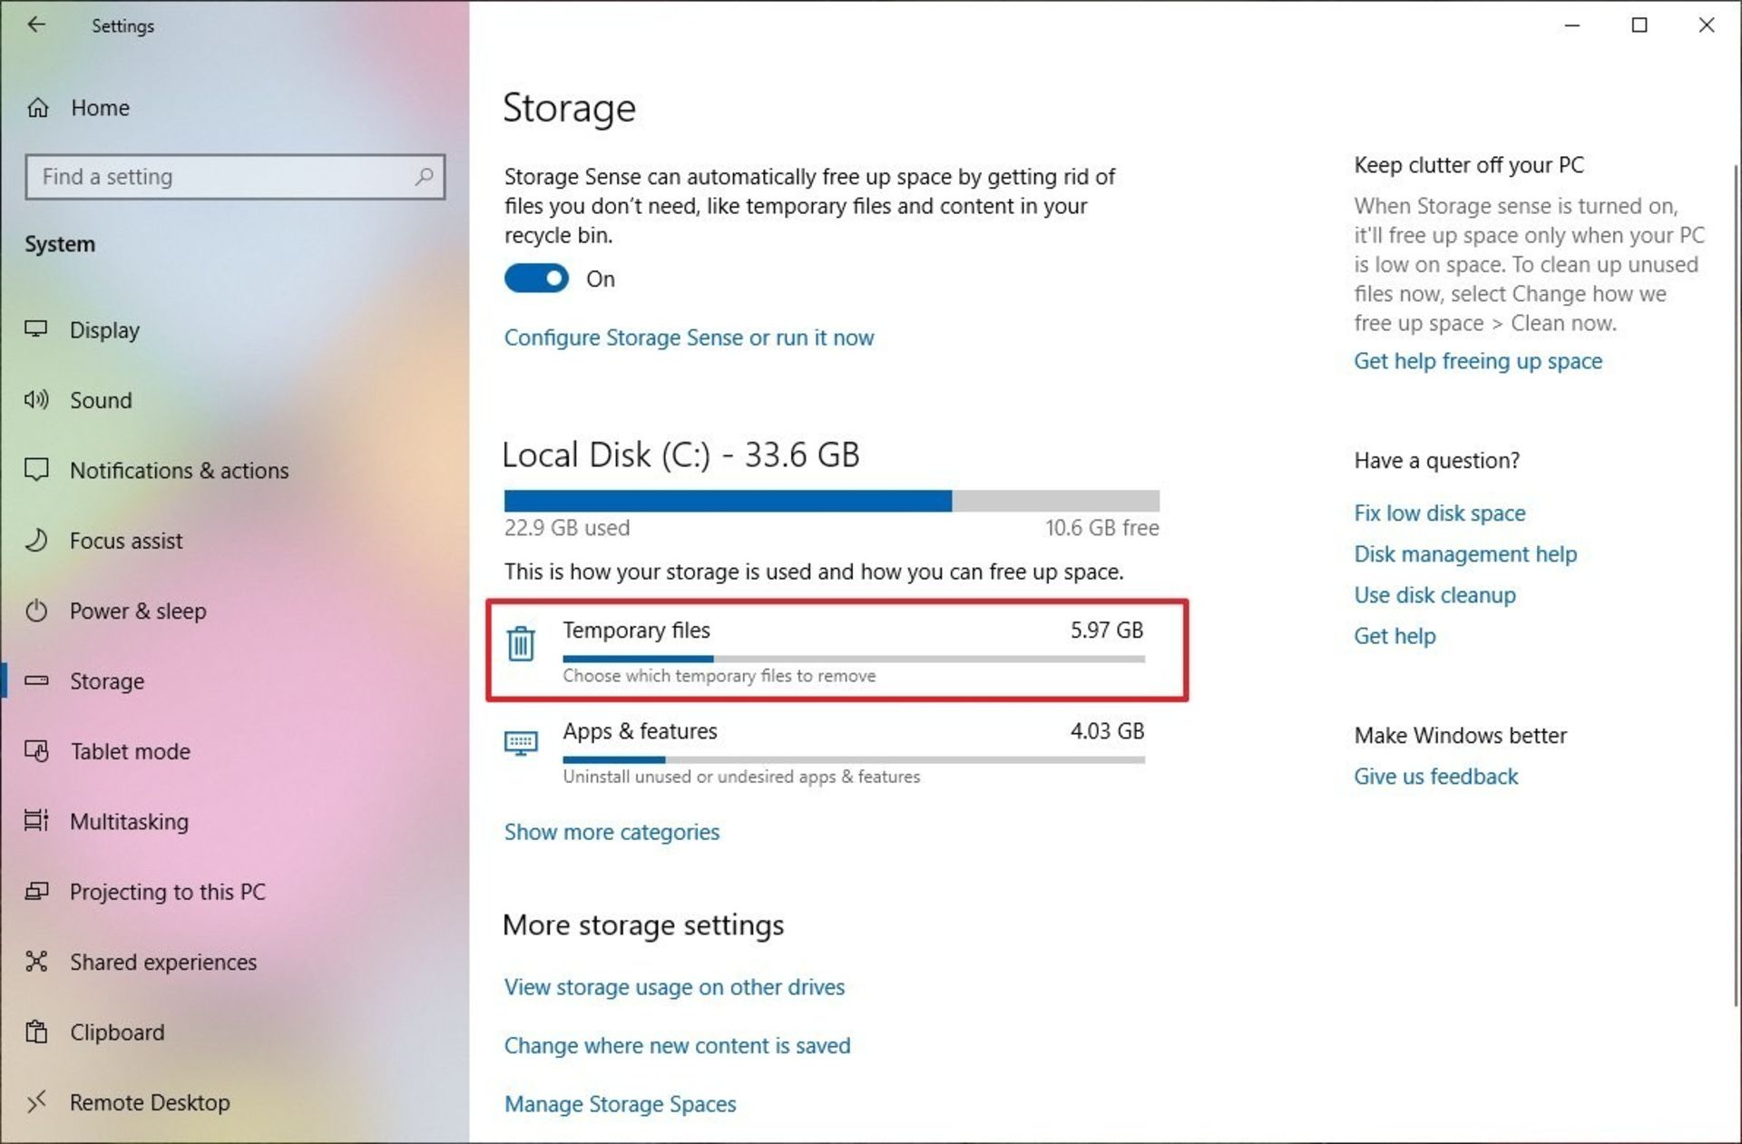Open the Display settings page
This screenshot has width=1742, height=1144.
point(104,330)
